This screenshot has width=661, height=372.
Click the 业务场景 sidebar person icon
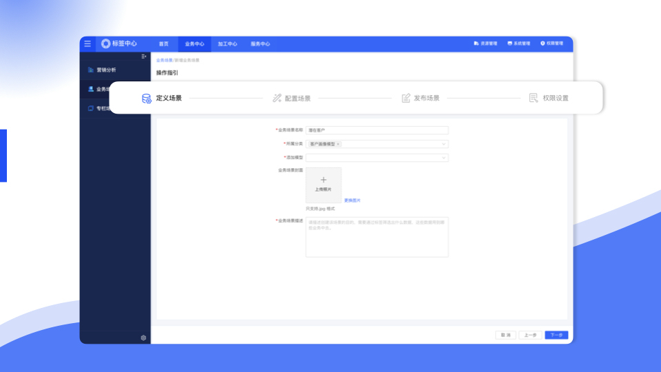(91, 89)
